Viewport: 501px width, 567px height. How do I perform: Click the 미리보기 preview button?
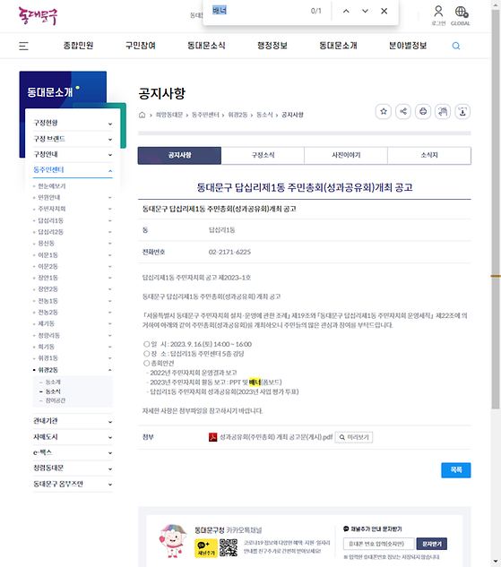354,437
